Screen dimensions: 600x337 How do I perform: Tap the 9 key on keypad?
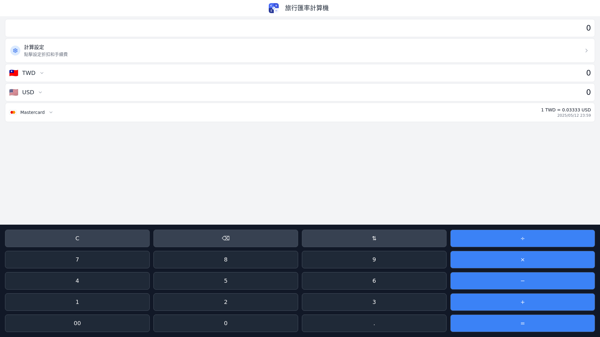[374, 260]
